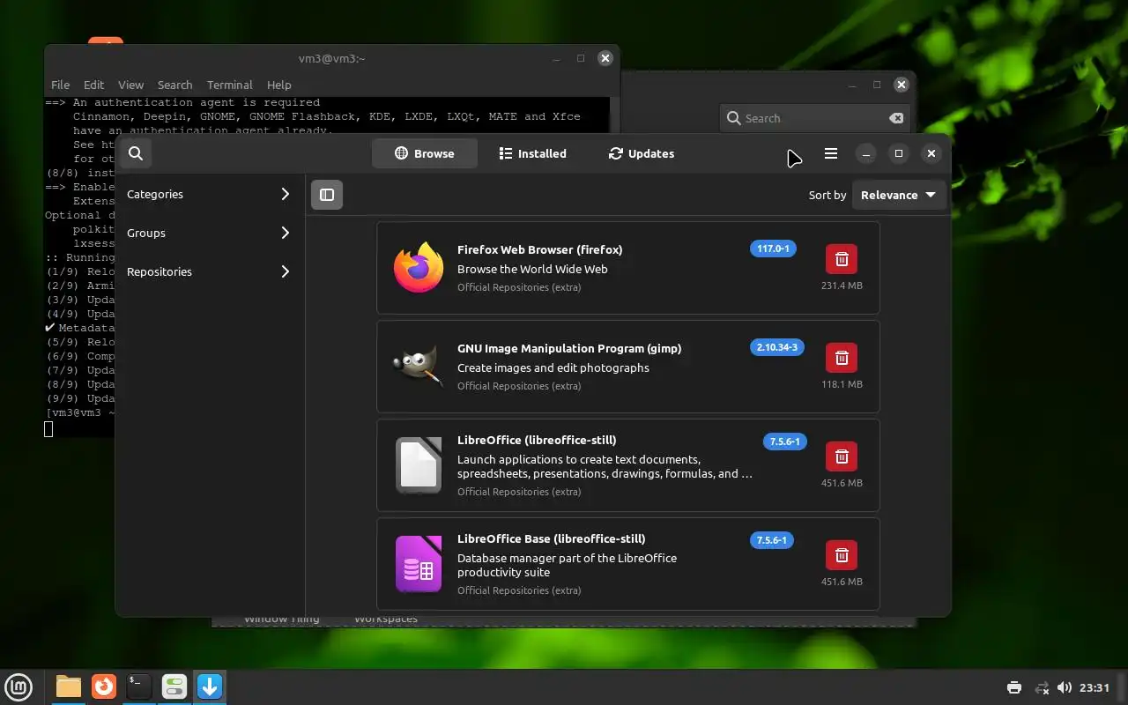The image size is (1128, 705).
Task: Expand the Groups row
Action: point(209,233)
